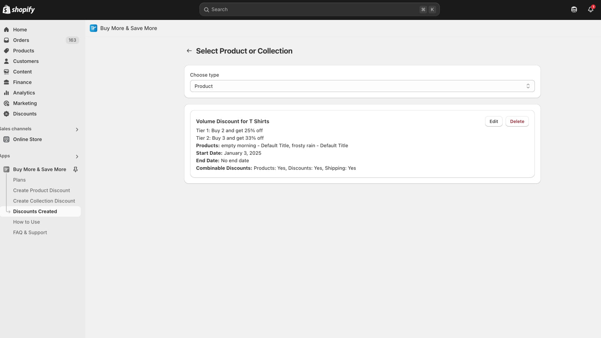This screenshot has height=338, width=601.
Task: Delete the Volume Discount for T Shirts
Action: pyautogui.click(x=517, y=121)
